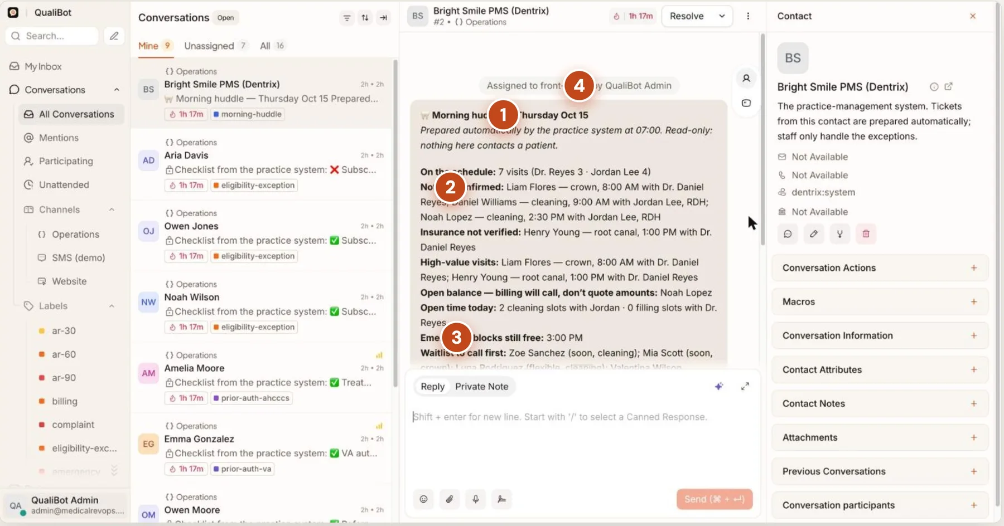The image size is (1004, 526).
Task: Select the Private Note tab
Action: pyautogui.click(x=482, y=387)
